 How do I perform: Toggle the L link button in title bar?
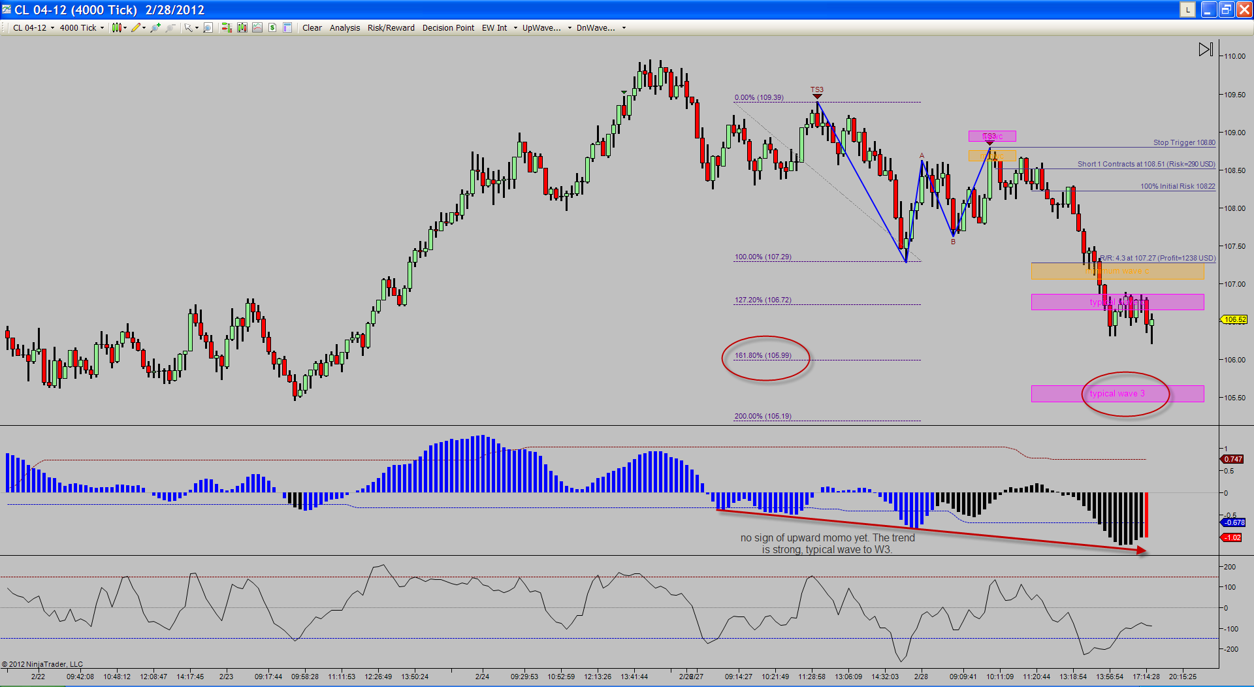(x=1187, y=9)
